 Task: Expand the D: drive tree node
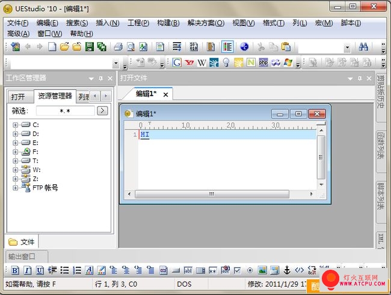pos(15,134)
